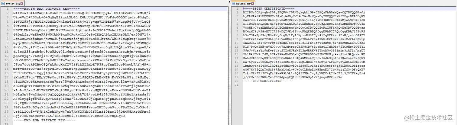The width and height of the screenshot is (457, 125).
Task: Close the mytest.key tab using its X
Action: 22,3
